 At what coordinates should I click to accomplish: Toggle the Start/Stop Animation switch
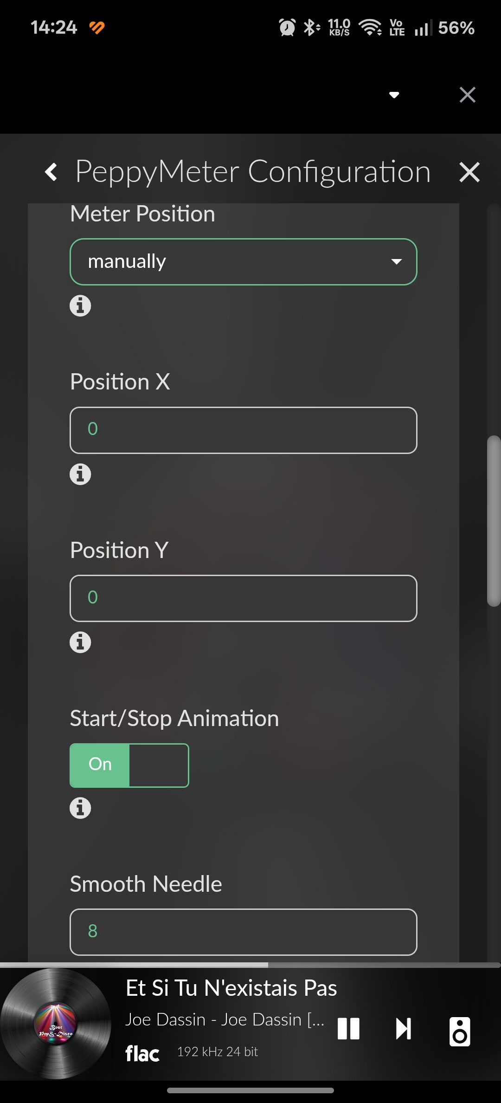coord(129,765)
